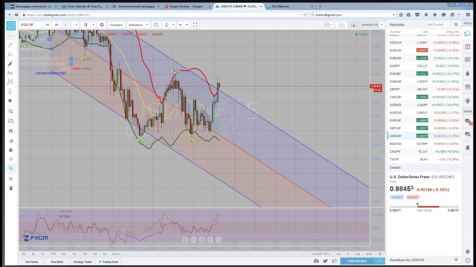The image size is (476, 267).
Task: Click the PUBLISH IDEA button
Action: (x=357, y=261)
